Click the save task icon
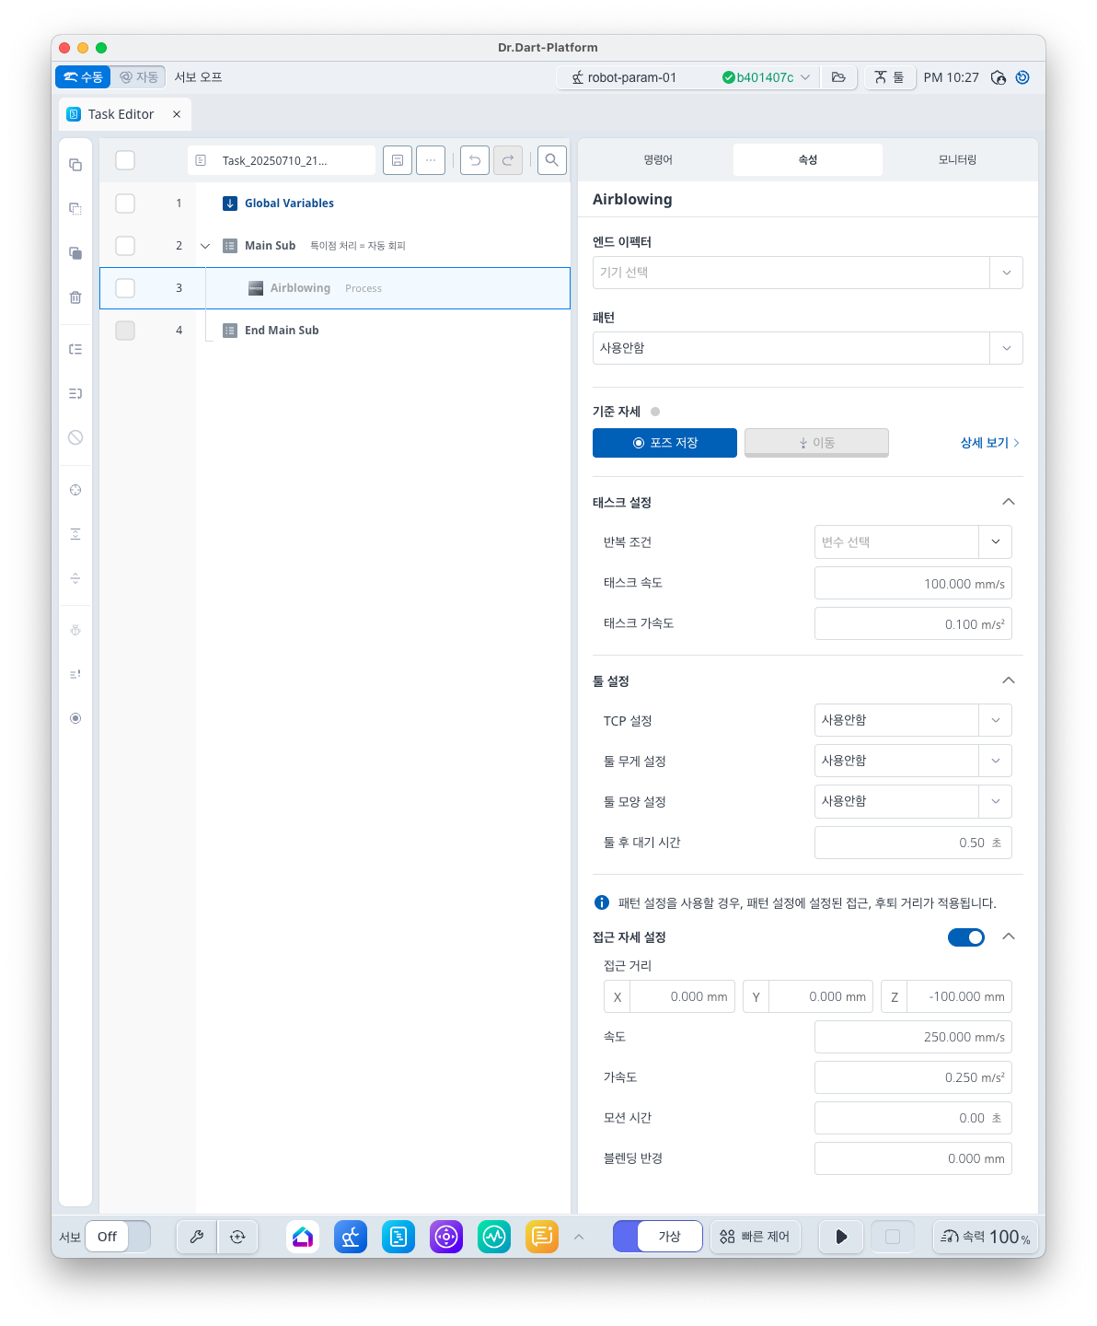 398,160
